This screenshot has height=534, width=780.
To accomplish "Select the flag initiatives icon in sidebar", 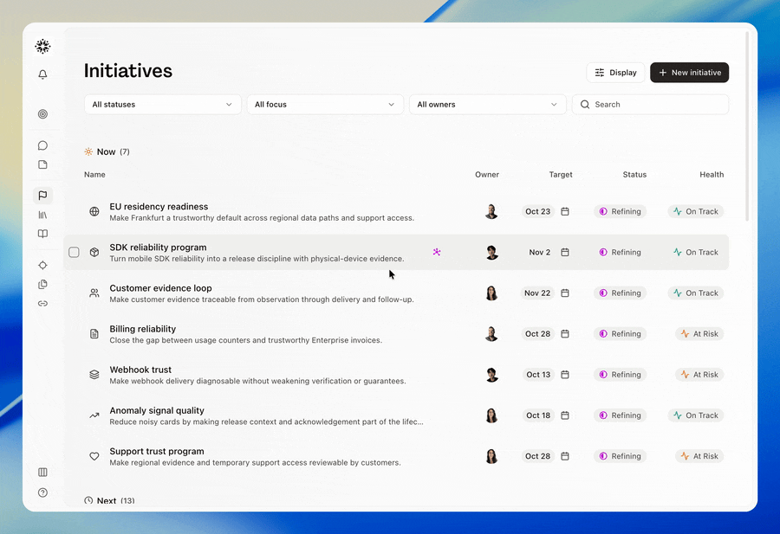I will tap(42, 196).
